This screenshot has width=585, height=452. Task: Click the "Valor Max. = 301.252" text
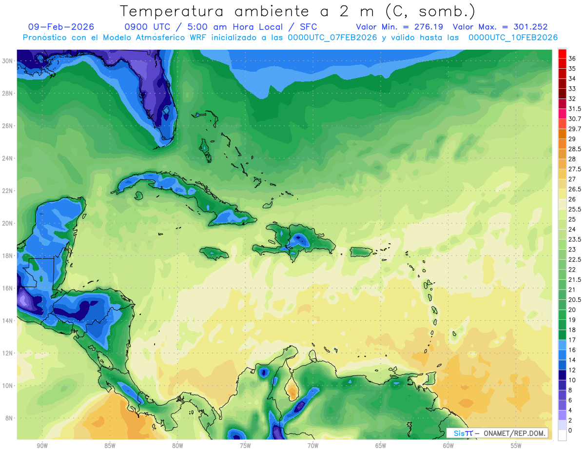tap(500, 27)
